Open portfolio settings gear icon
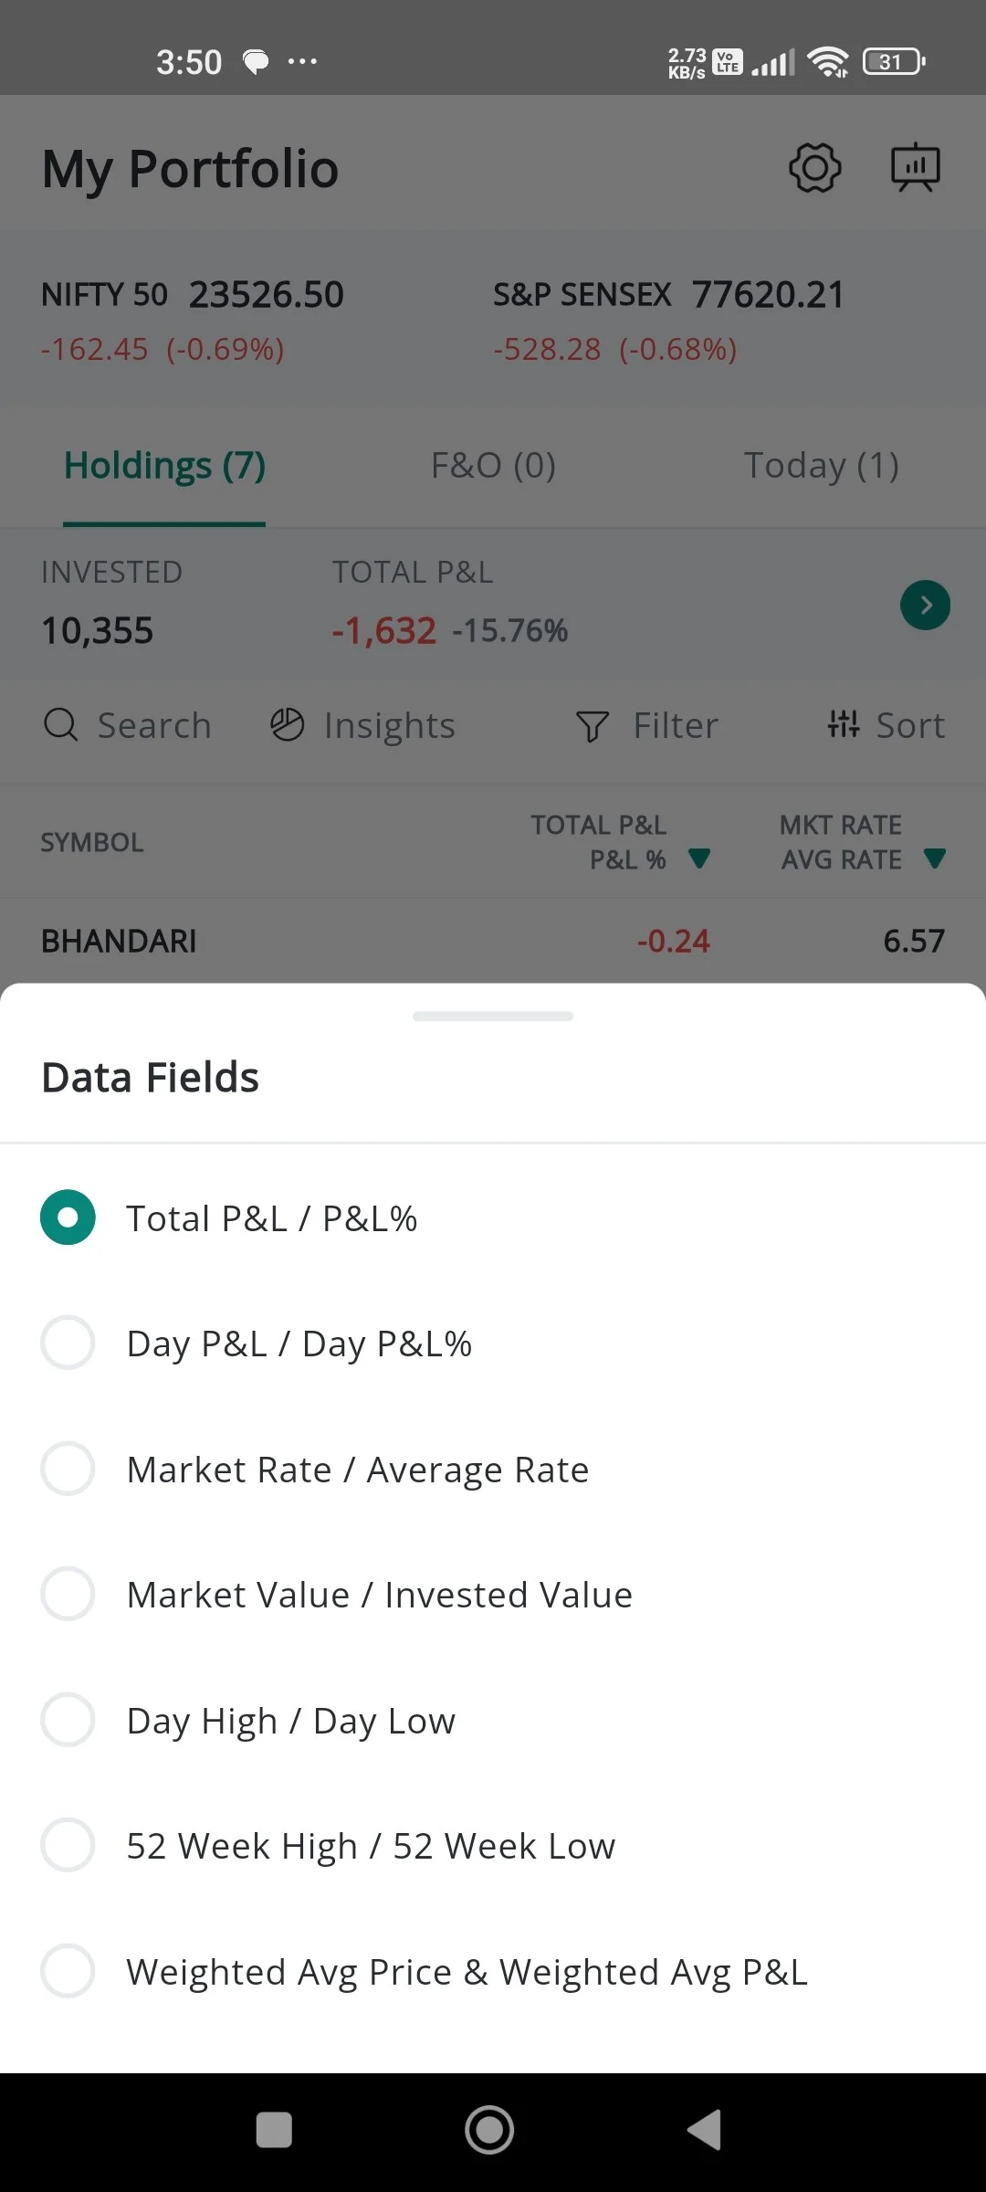 (x=814, y=168)
